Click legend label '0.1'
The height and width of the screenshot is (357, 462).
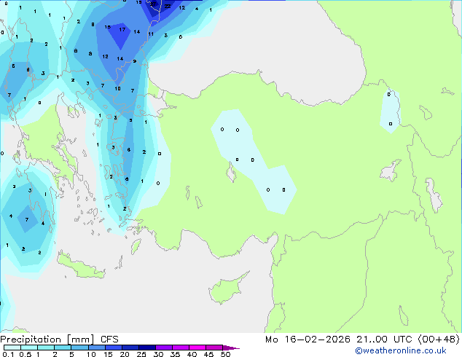[8, 354]
